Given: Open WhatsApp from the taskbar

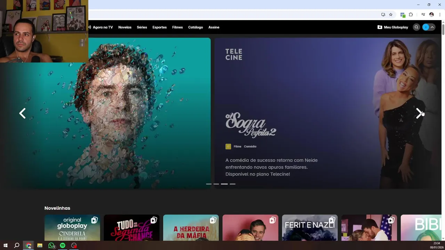Looking at the screenshot, I should pyautogui.click(x=51, y=245).
